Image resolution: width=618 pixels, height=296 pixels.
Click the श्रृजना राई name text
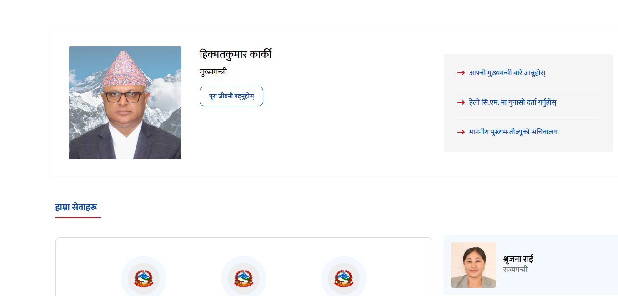pyautogui.click(x=518, y=259)
